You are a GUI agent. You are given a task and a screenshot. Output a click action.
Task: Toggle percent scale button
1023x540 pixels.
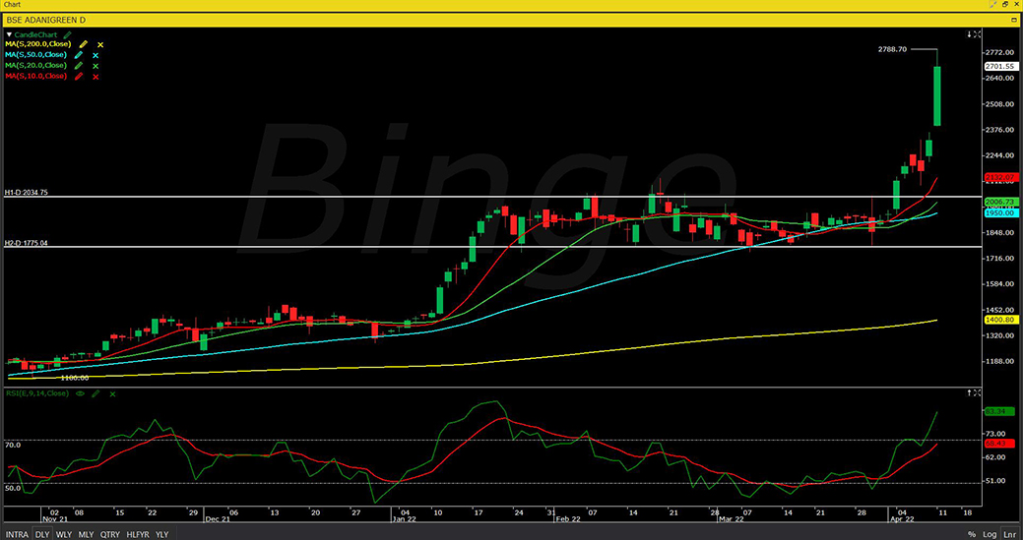point(972,534)
